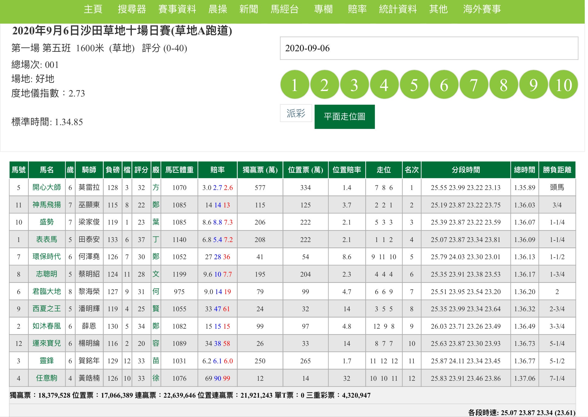Screen dimensions: 588x417
Task: Click the 平面走位圖 button
Action: point(344,117)
